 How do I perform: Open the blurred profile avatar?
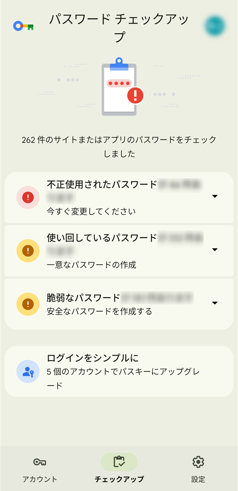coord(215,26)
